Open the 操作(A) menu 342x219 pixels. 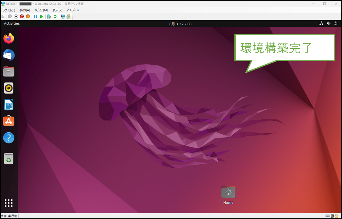click(25, 10)
